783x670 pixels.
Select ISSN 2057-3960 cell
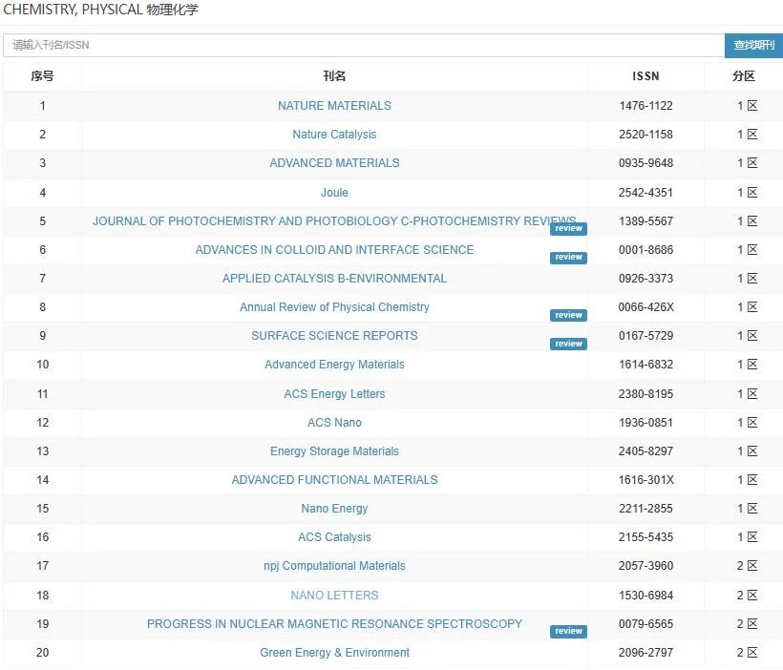pos(645,566)
